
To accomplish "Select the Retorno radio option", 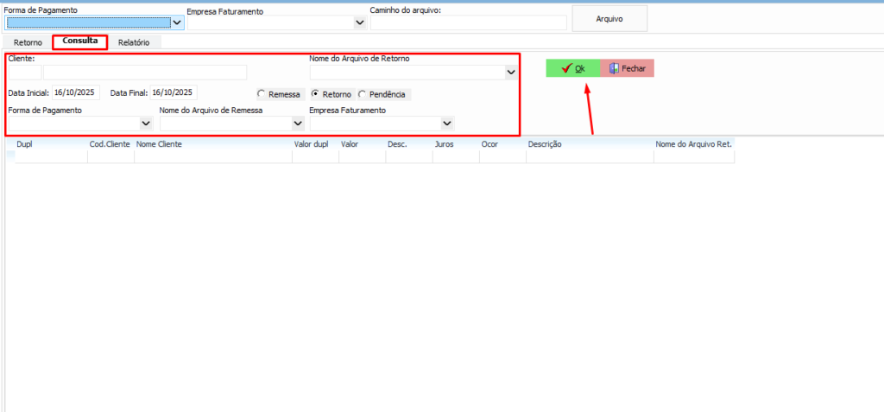I will (x=316, y=94).
